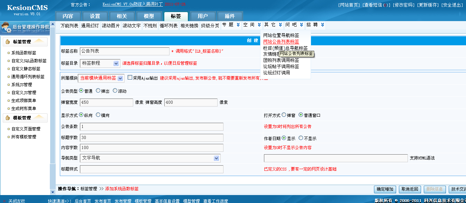Click the 标签管理 folder icon in sidebar
Image resolution: width=466 pixels, height=203 pixels.
[7, 41]
